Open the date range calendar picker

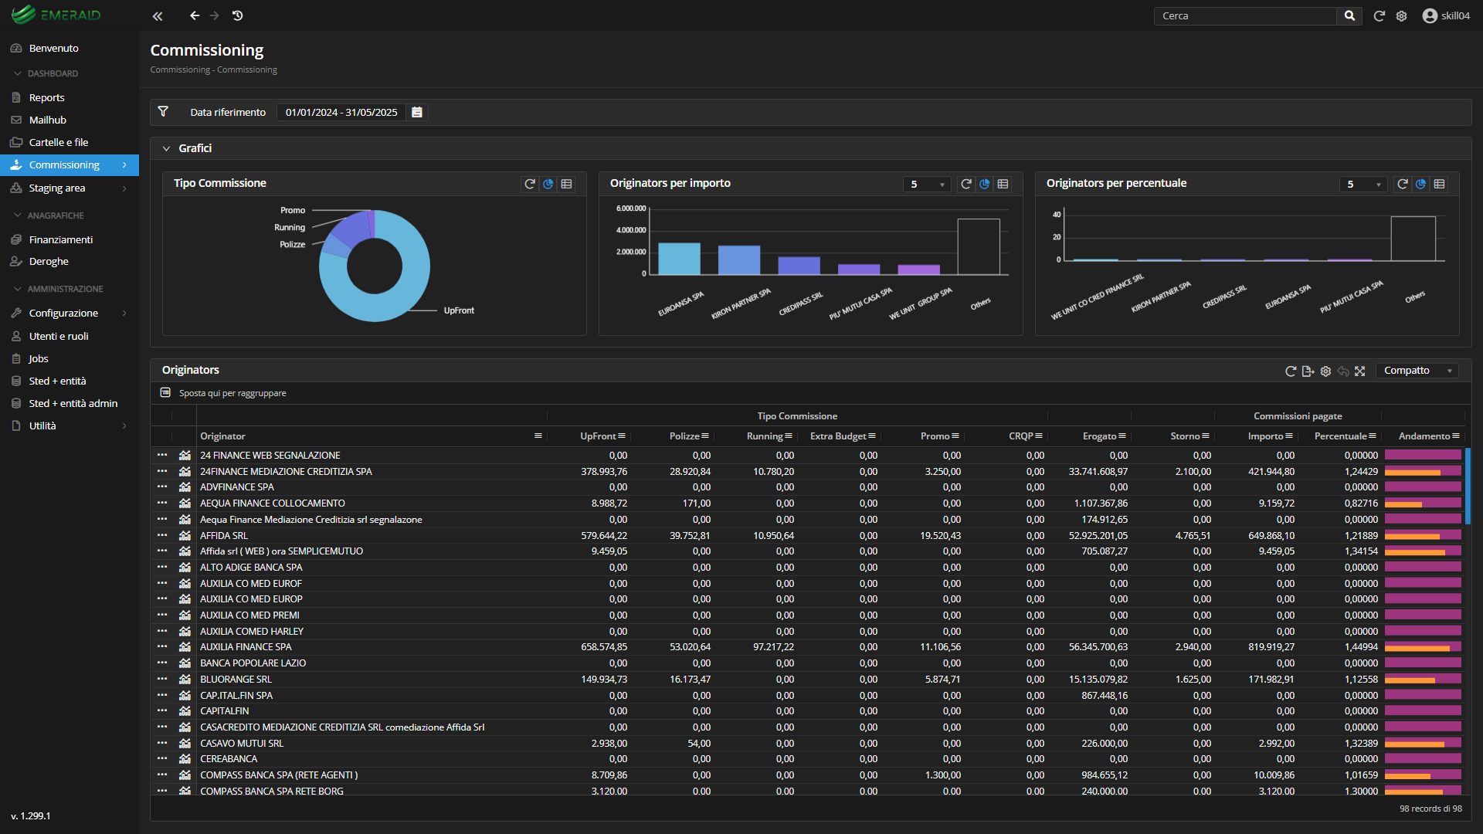[417, 112]
